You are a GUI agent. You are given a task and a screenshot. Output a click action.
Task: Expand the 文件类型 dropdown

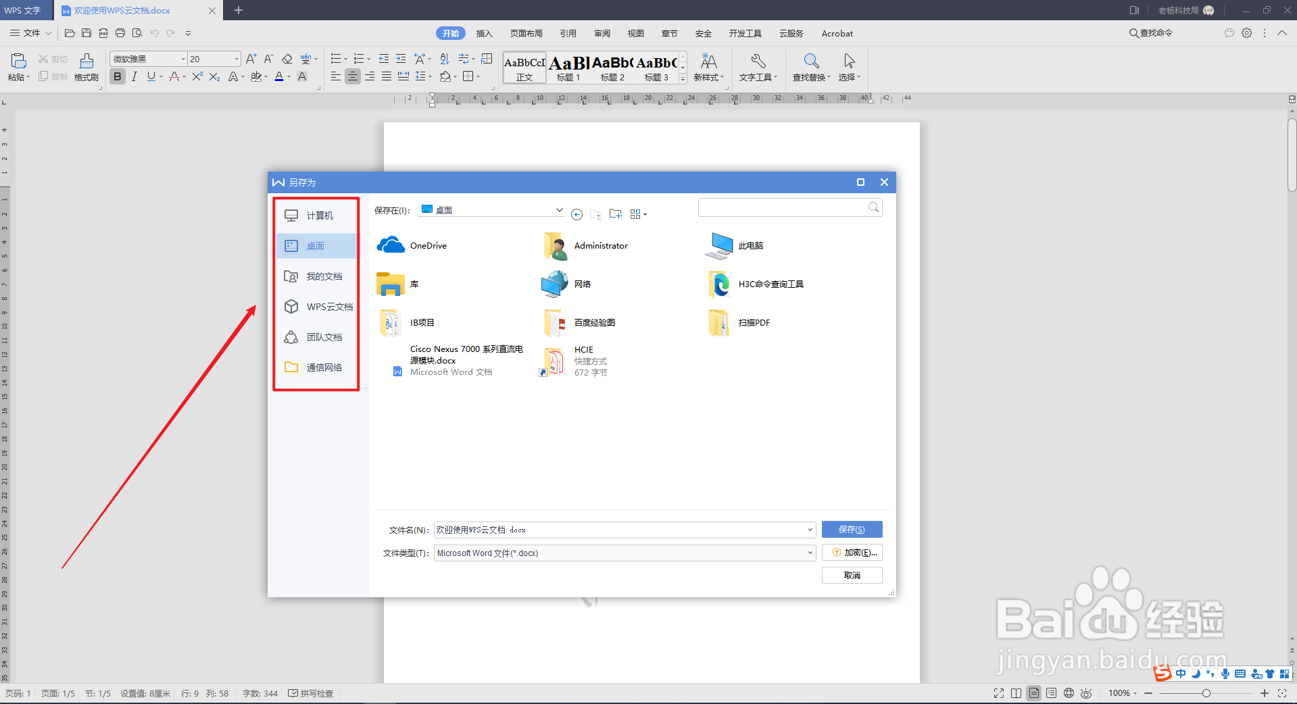pyautogui.click(x=809, y=553)
